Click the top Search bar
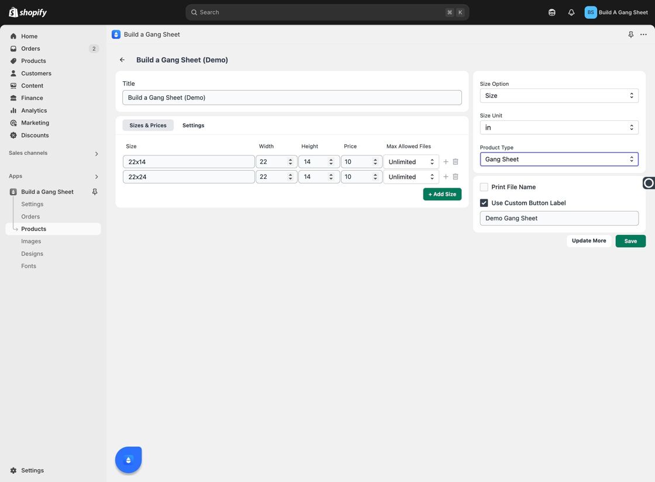Image resolution: width=655 pixels, height=482 pixels. [327, 12]
